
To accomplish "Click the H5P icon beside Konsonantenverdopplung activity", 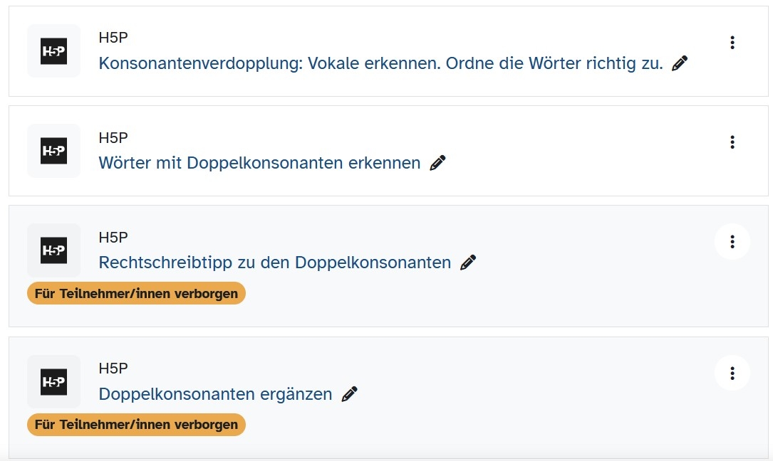I will click(x=53, y=51).
